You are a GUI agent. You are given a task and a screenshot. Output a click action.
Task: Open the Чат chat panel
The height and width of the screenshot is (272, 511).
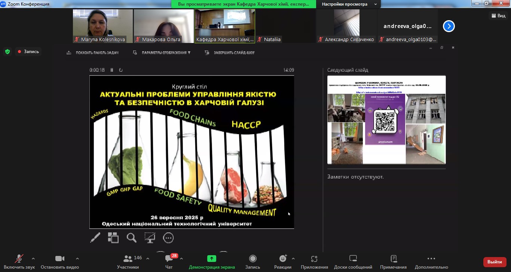[x=169, y=259]
